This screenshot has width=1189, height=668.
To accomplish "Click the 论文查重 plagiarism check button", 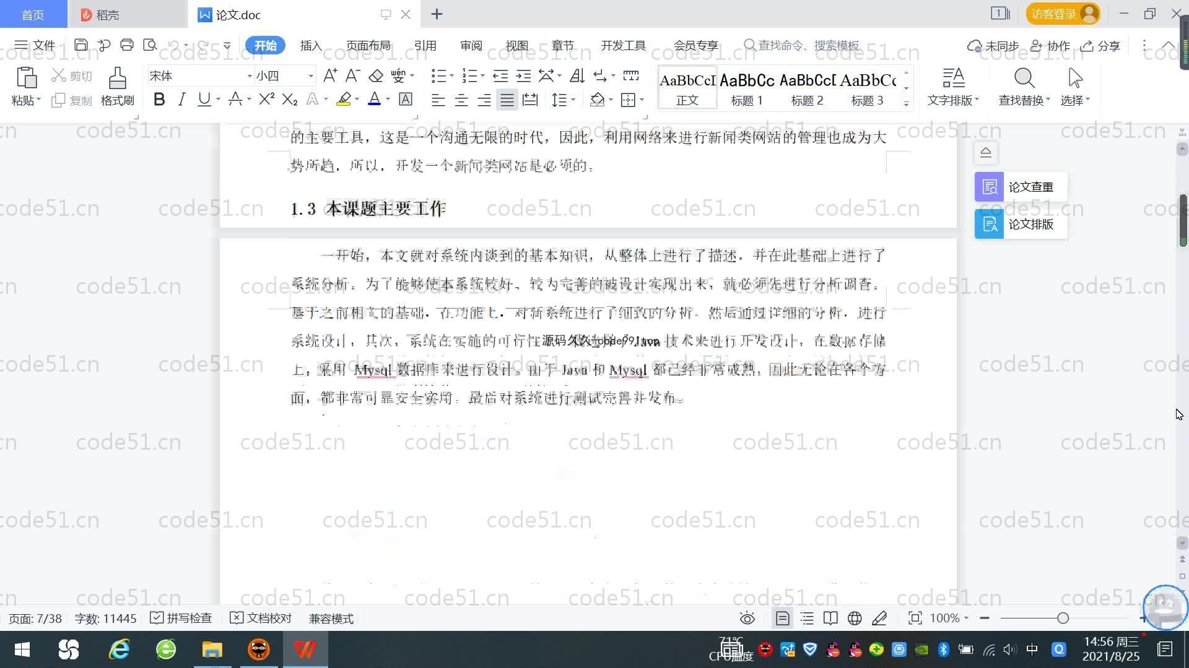I will pyautogui.click(x=1021, y=187).
